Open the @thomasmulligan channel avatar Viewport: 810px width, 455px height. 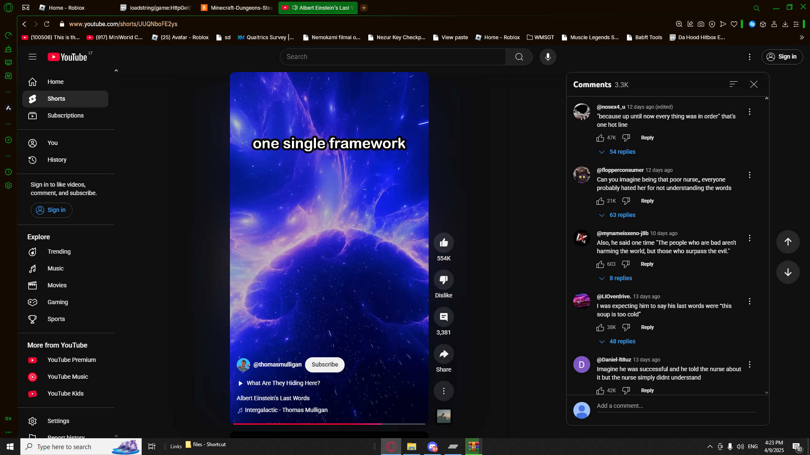tap(243, 365)
